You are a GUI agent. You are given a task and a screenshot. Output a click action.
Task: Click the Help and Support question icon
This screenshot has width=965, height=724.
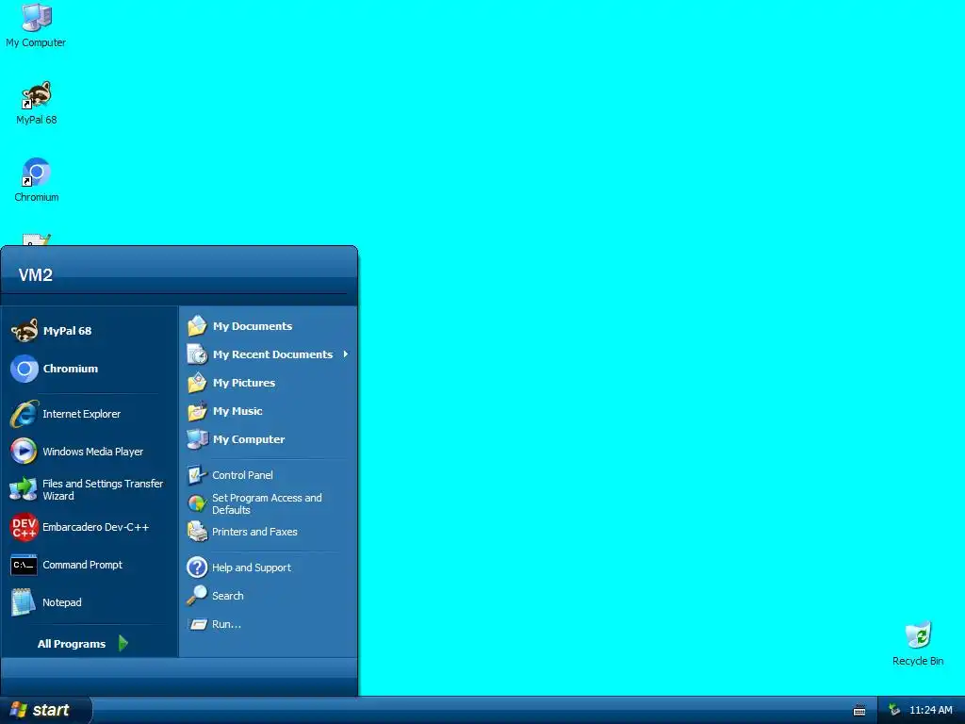pos(197,567)
